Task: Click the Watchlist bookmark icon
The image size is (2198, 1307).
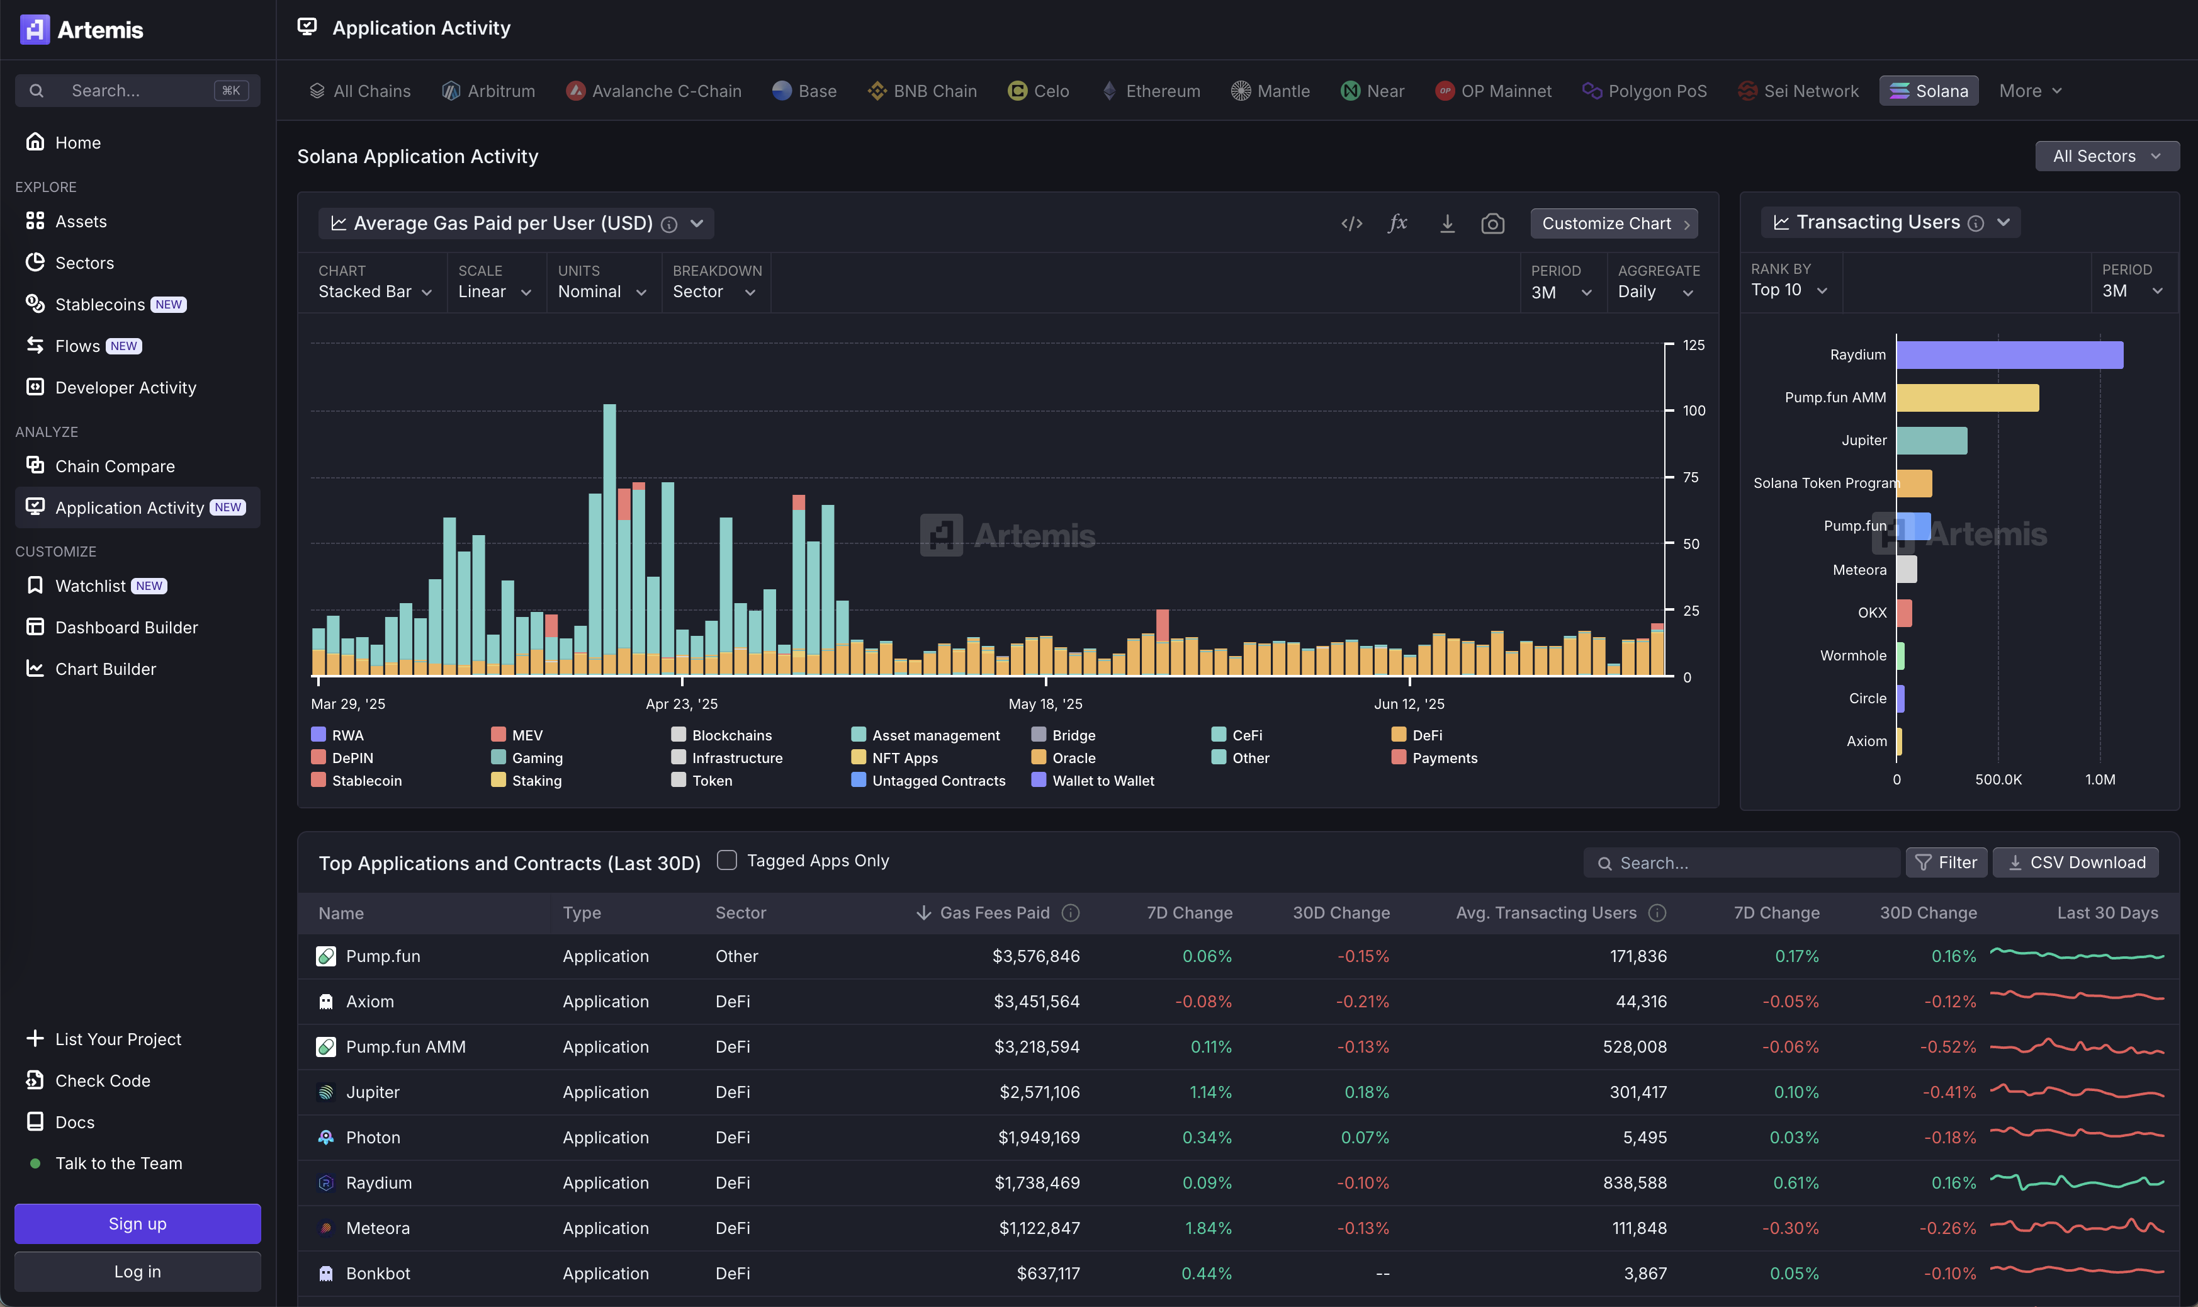Action: tap(35, 585)
